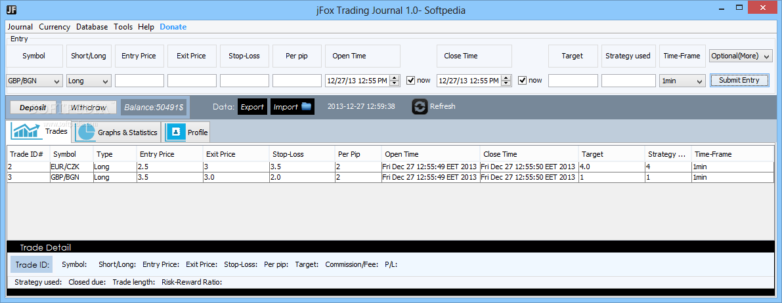Click the 2013-12-27 12:59:38 timestamp

[x=361, y=106]
